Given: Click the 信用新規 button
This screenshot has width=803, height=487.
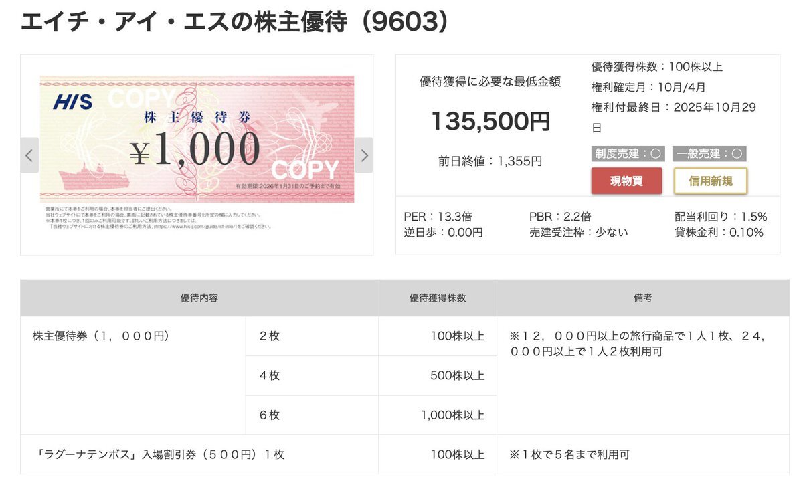Looking at the screenshot, I should point(710,181).
